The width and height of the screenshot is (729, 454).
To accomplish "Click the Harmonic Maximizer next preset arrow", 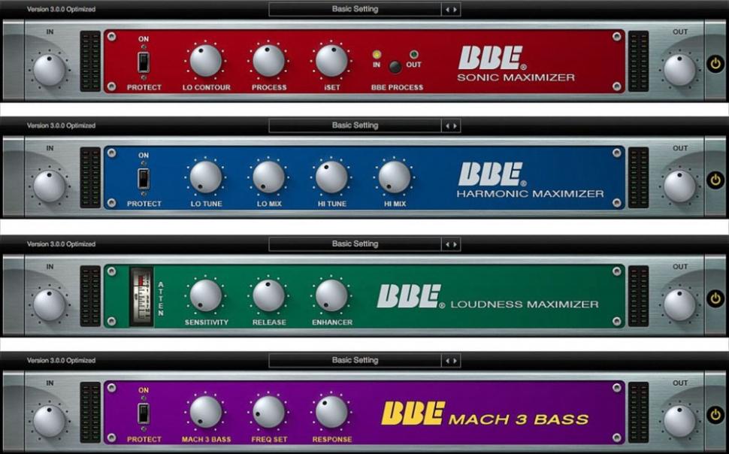I will (455, 126).
